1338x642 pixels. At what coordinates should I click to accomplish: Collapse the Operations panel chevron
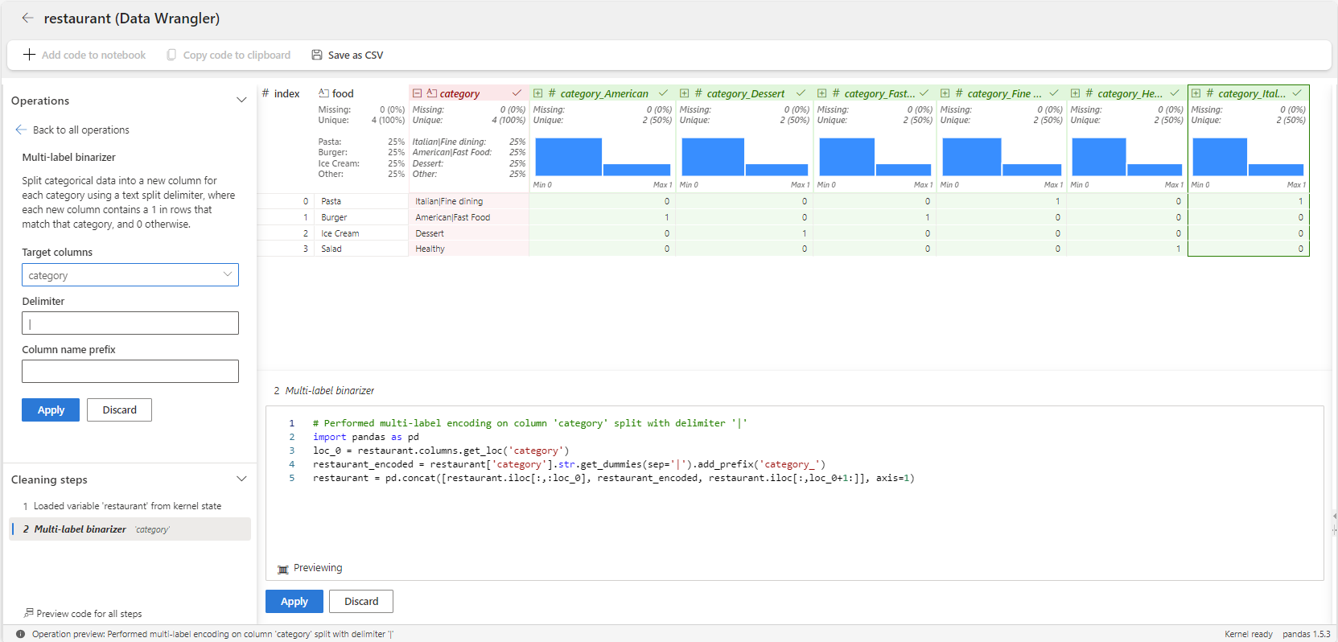[241, 101]
